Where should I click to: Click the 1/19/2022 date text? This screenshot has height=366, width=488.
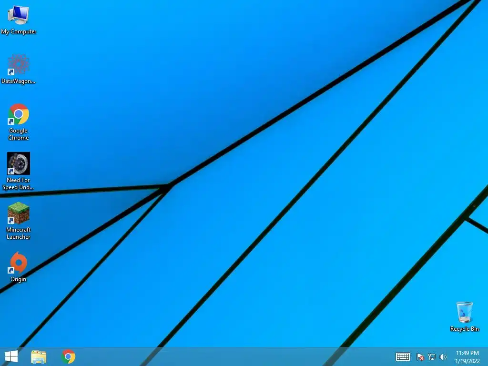pyautogui.click(x=468, y=361)
